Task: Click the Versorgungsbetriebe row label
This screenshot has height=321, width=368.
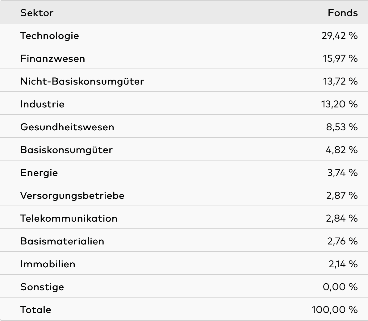Action: [x=72, y=195]
